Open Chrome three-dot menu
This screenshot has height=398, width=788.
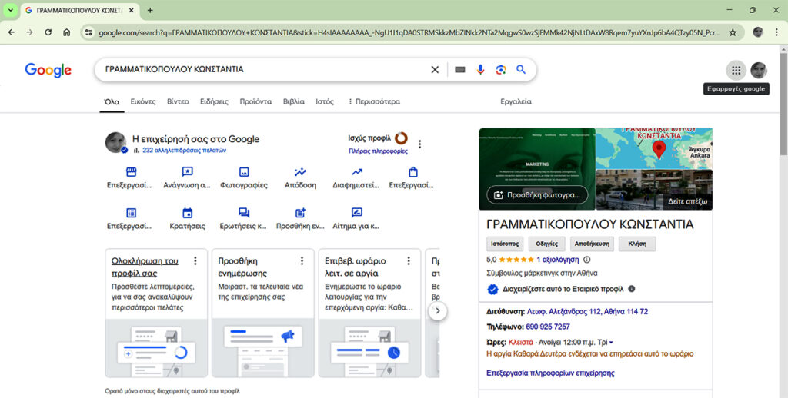(776, 32)
